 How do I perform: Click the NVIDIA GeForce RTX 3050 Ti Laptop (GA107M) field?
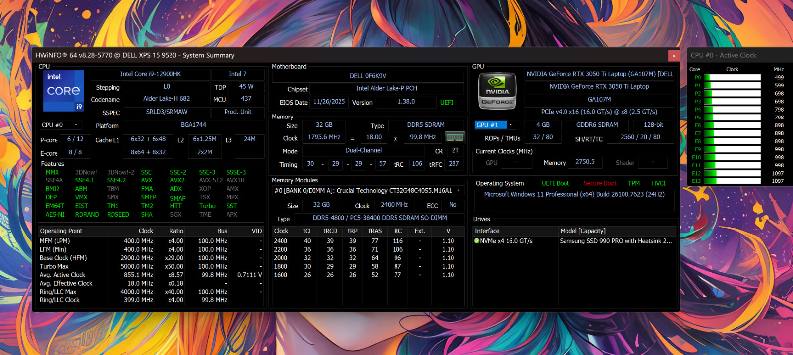tap(600, 74)
